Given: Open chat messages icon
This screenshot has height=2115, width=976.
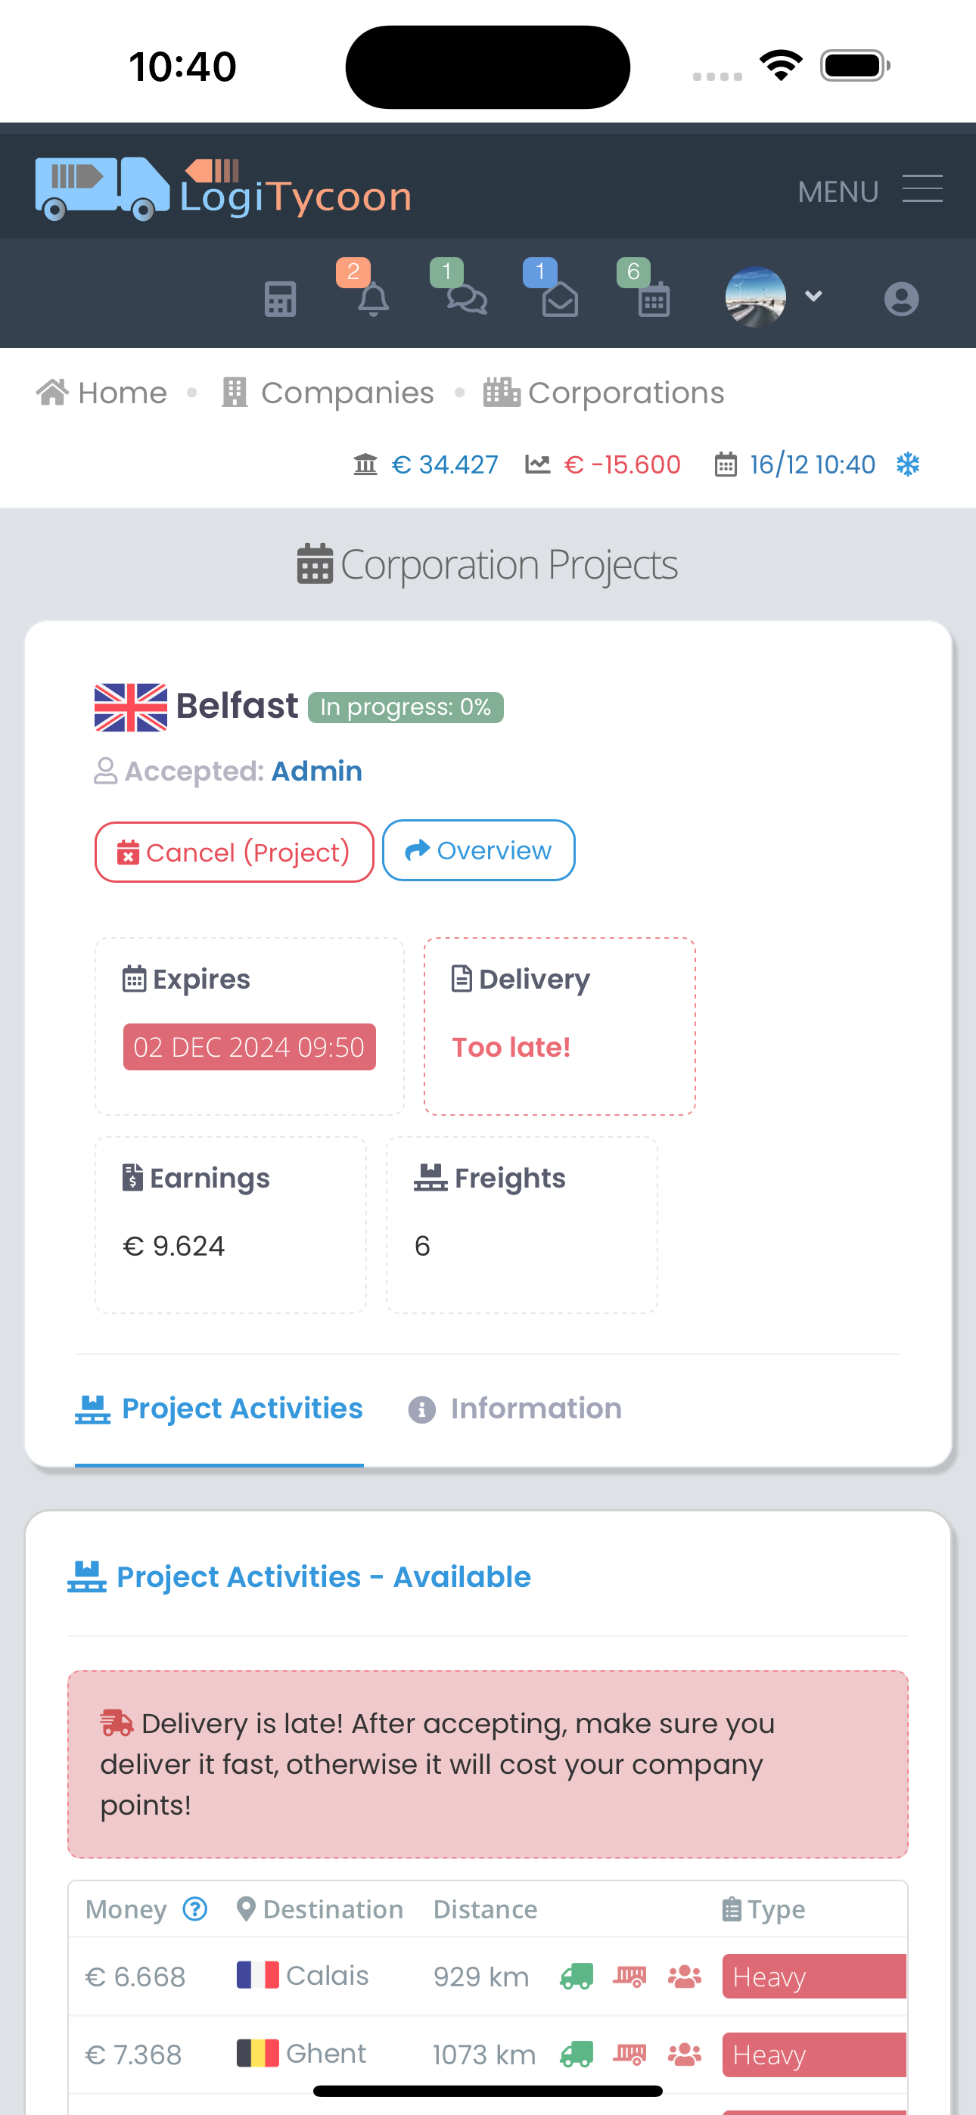Looking at the screenshot, I should click(467, 298).
